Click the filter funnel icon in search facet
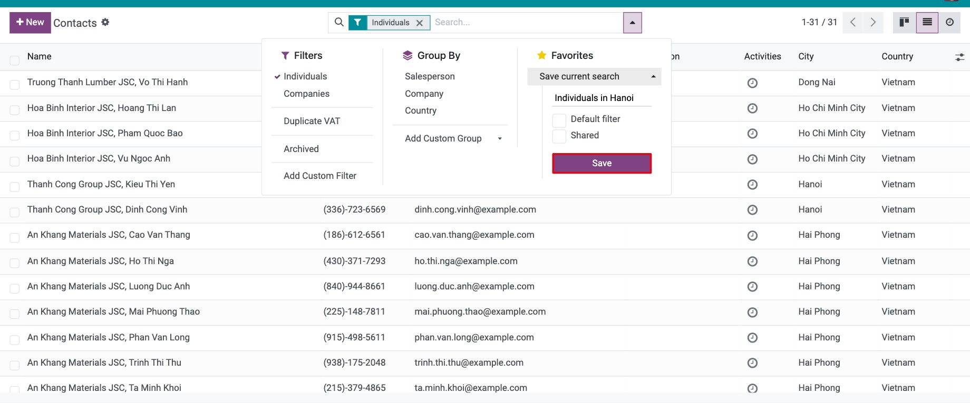Screen dimensions: 970x403 pos(358,23)
